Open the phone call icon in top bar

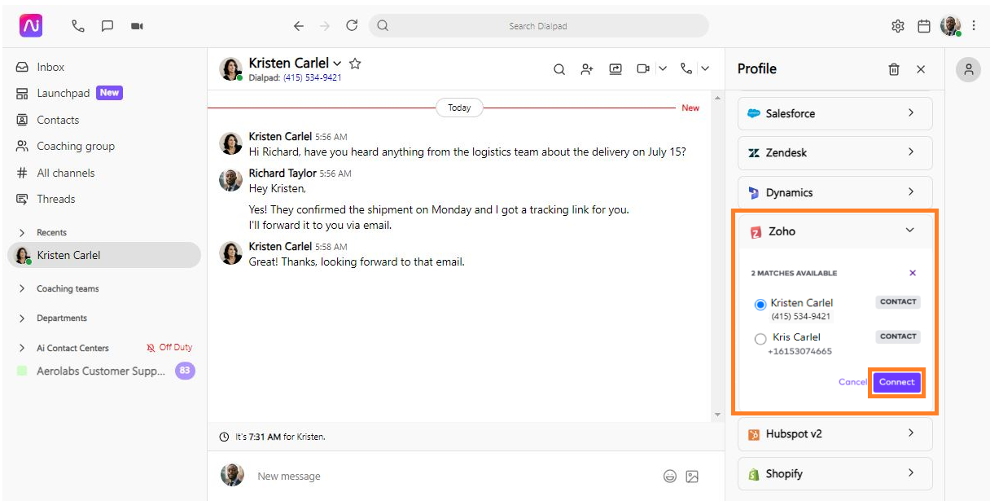click(78, 26)
